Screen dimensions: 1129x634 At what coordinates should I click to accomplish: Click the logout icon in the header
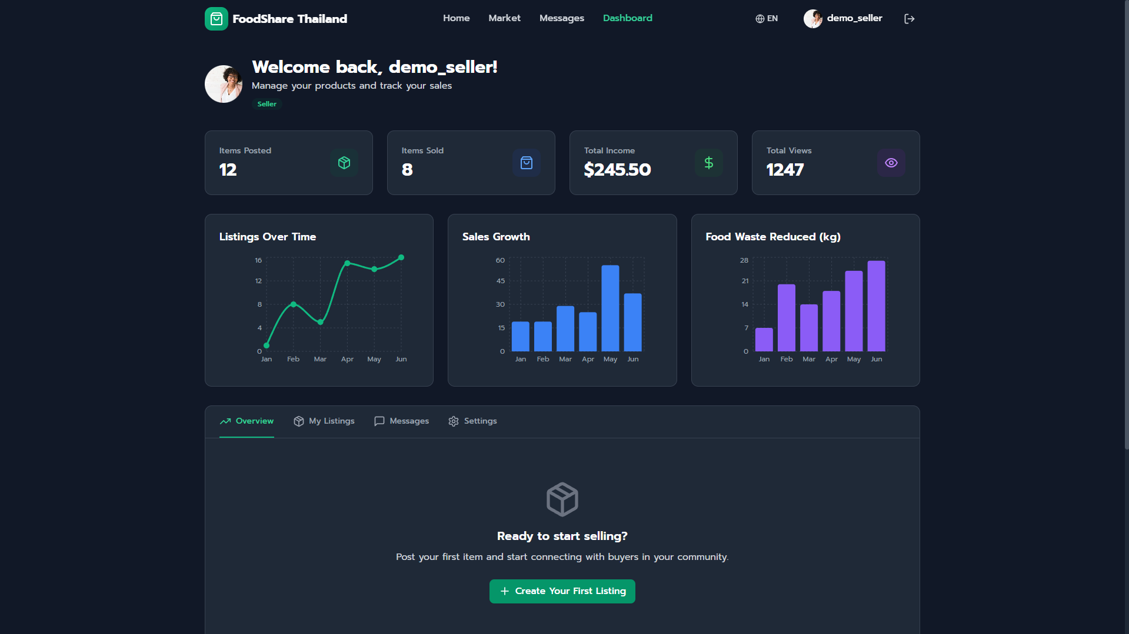909,18
